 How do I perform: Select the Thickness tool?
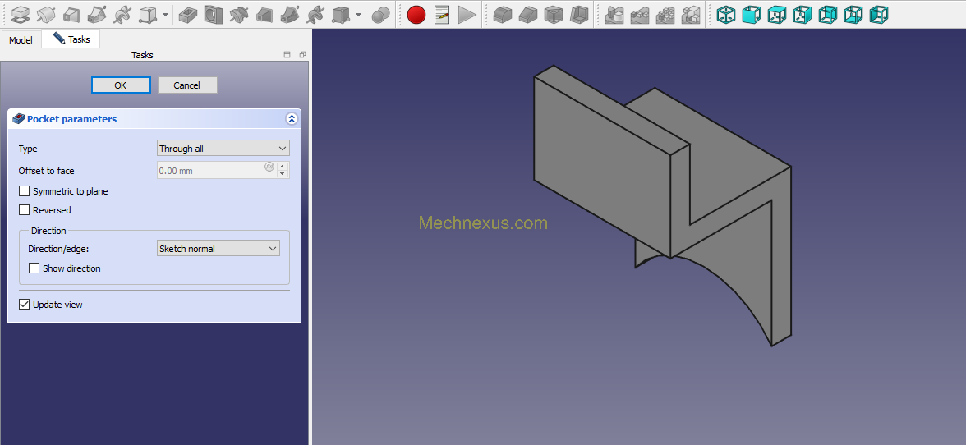(x=578, y=14)
